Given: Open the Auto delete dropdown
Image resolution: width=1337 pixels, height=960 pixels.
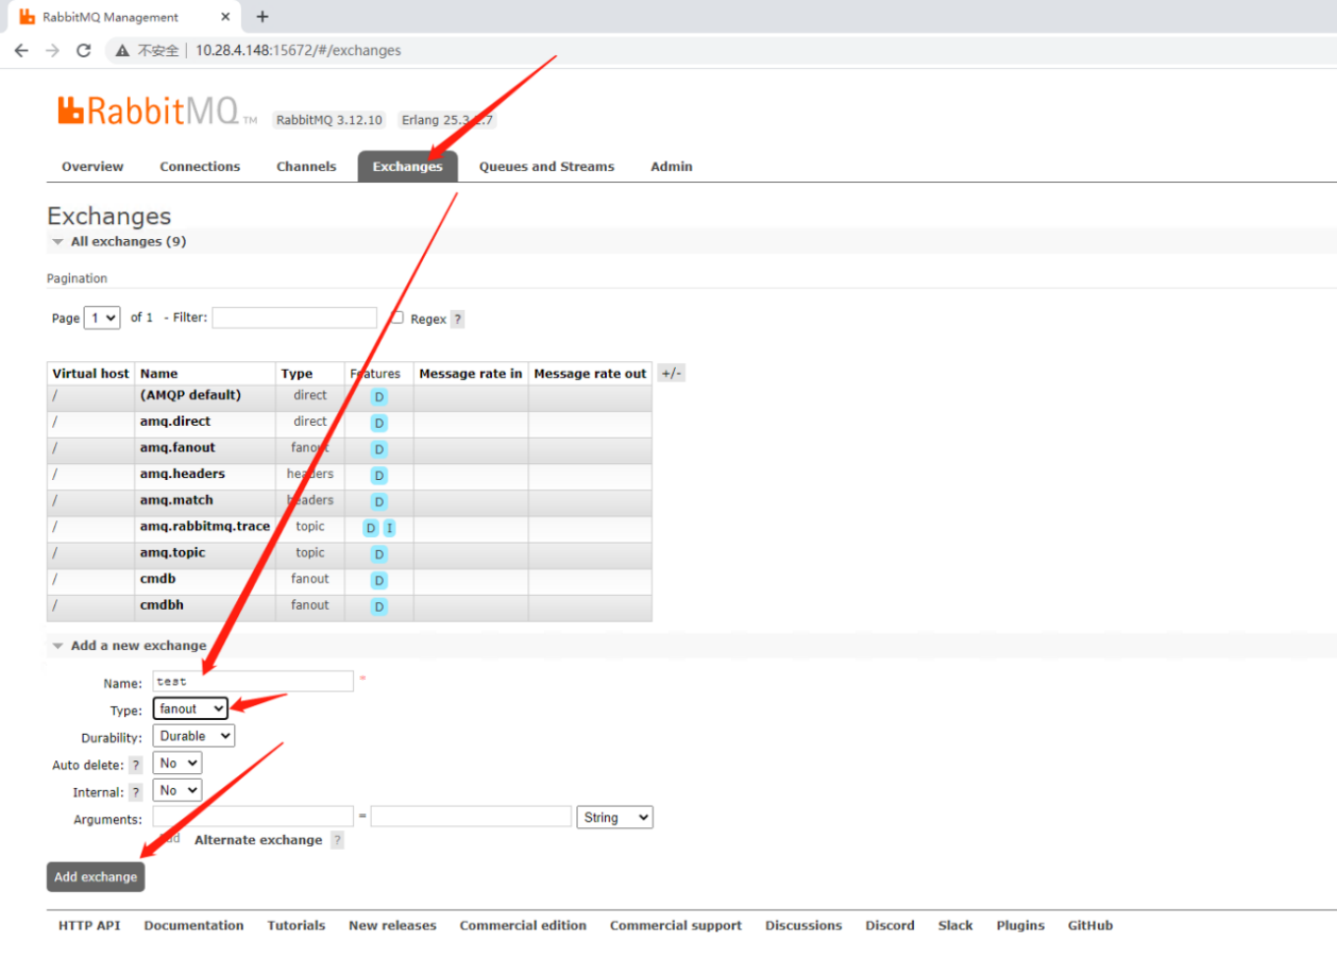Looking at the screenshot, I should [177, 763].
